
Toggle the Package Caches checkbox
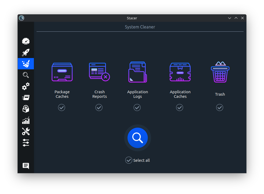tap(62, 107)
